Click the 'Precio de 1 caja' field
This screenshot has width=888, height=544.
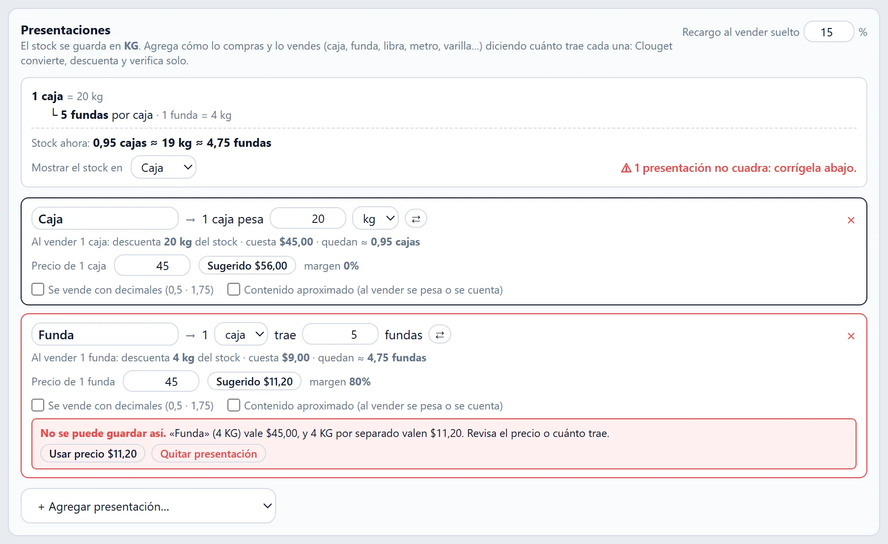152,266
